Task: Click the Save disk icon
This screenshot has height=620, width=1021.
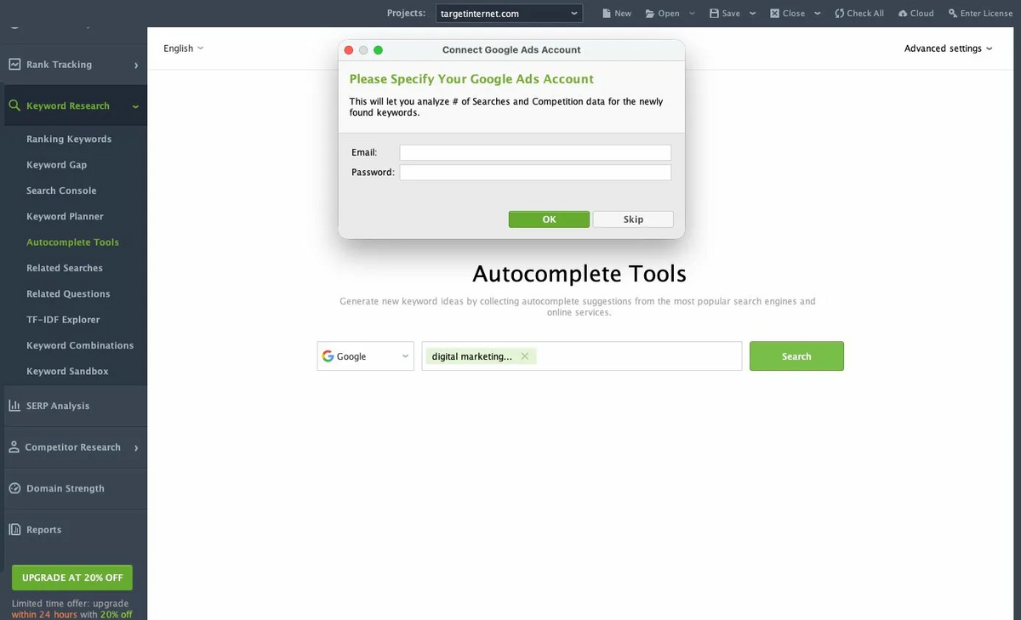Action: point(714,14)
